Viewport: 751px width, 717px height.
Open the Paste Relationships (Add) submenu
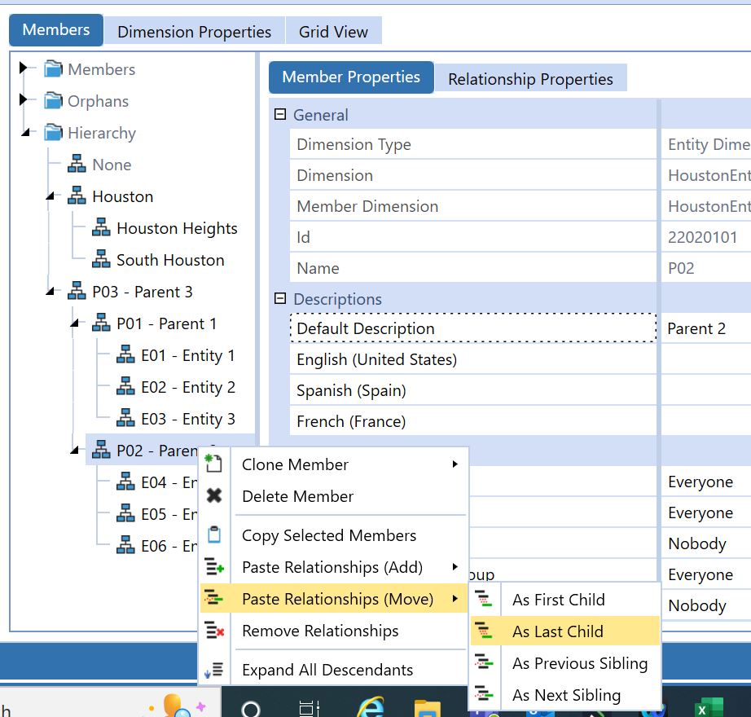(332, 567)
